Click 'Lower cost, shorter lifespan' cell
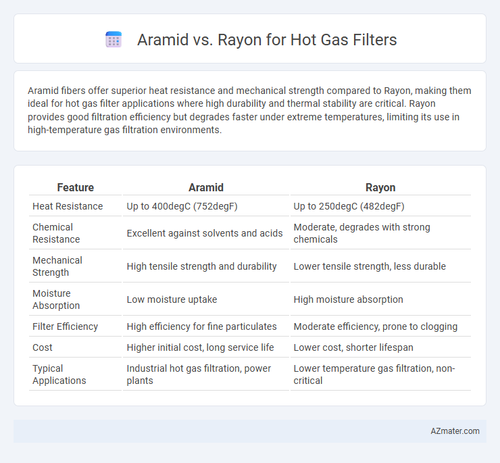Screen dimensions: 500x463 [353, 347]
